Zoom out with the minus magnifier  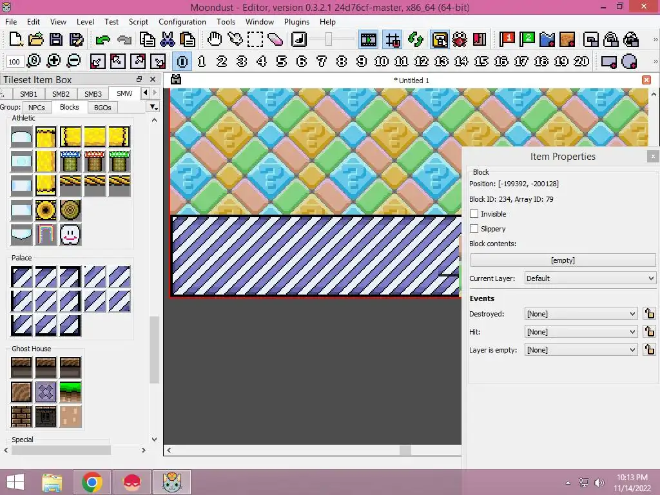(x=73, y=61)
